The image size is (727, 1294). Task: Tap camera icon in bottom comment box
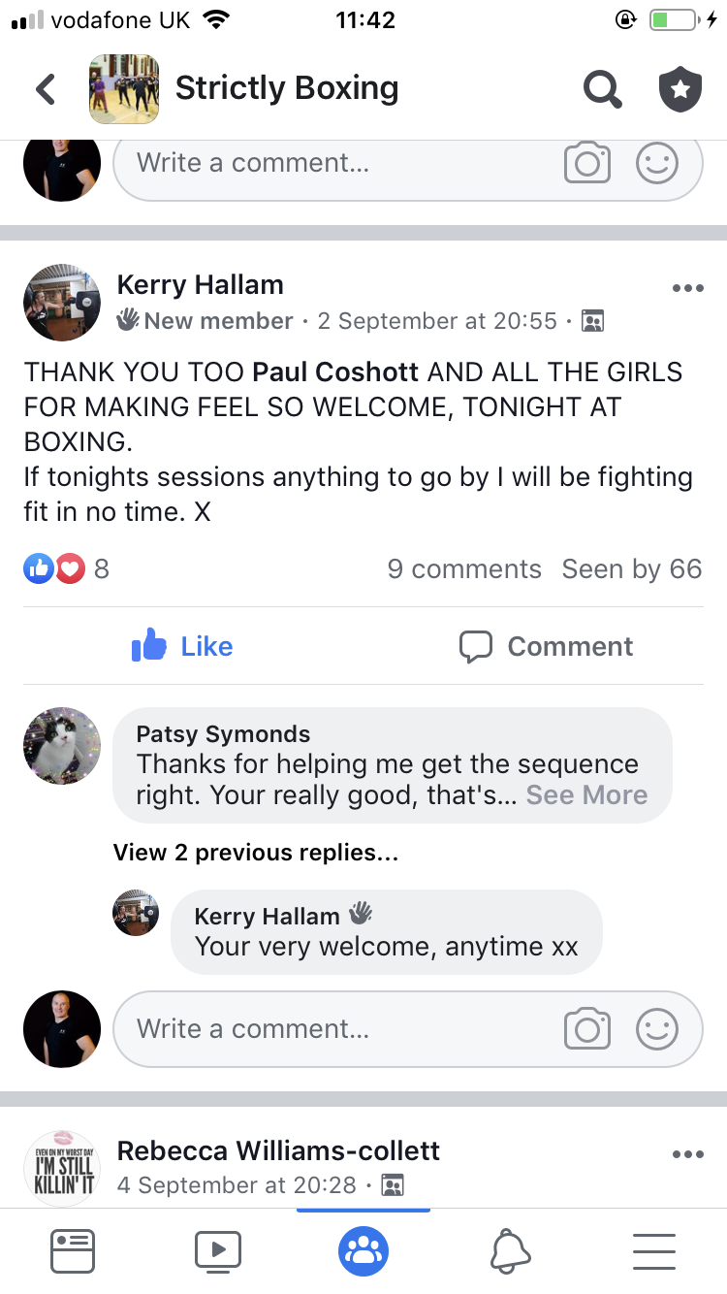click(x=586, y=1029)
